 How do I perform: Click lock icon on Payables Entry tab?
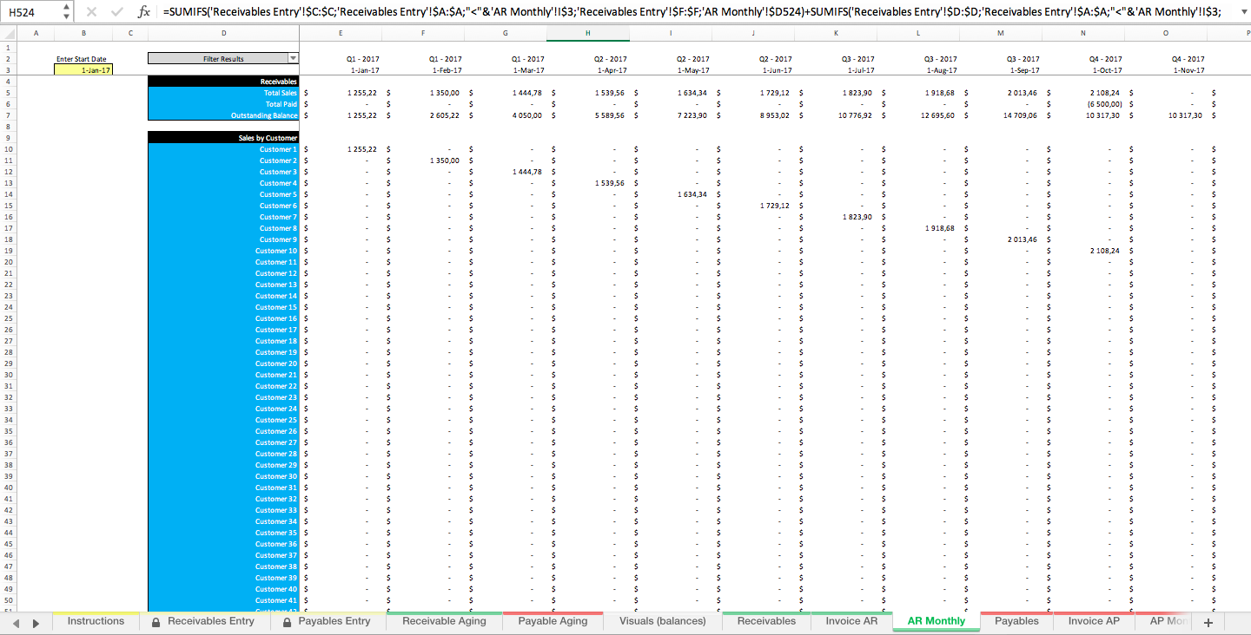click(x=289, y=622)
